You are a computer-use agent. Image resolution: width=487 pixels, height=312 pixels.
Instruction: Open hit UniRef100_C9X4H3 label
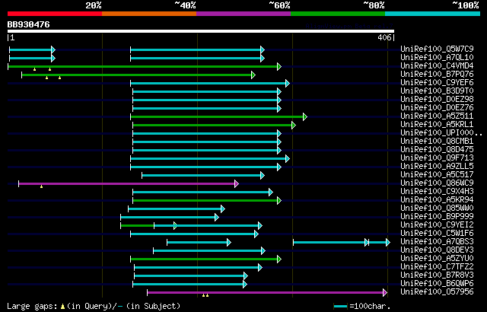tap(437, 191)
